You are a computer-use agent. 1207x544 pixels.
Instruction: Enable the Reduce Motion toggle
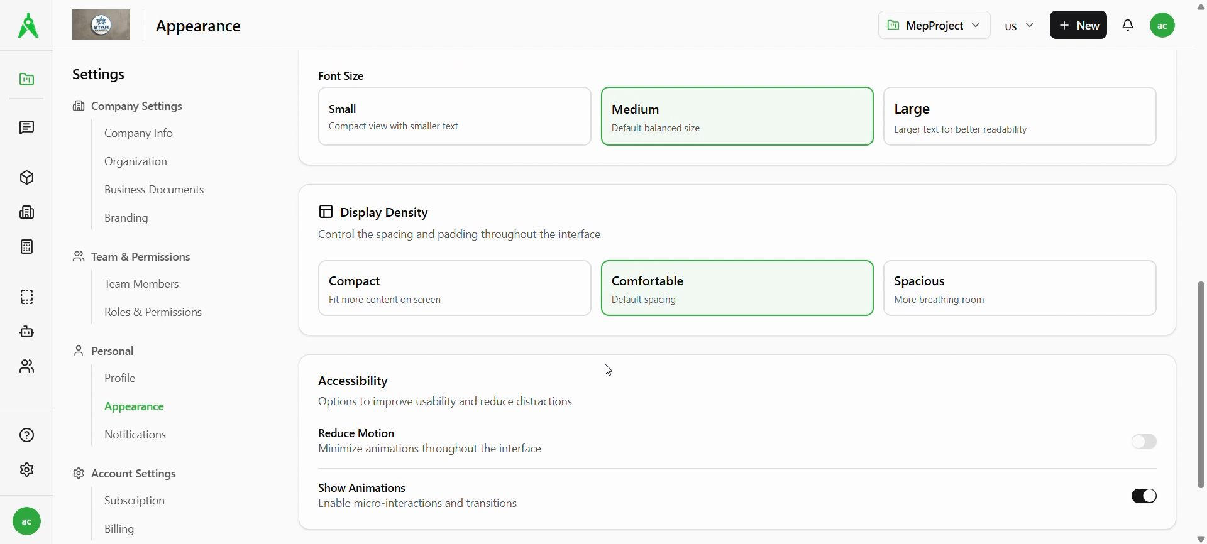(x=1144, y=442)
